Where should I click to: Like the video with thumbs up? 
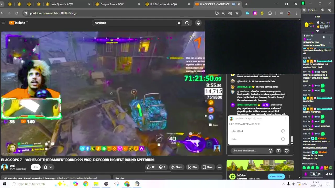pos(151,167)
